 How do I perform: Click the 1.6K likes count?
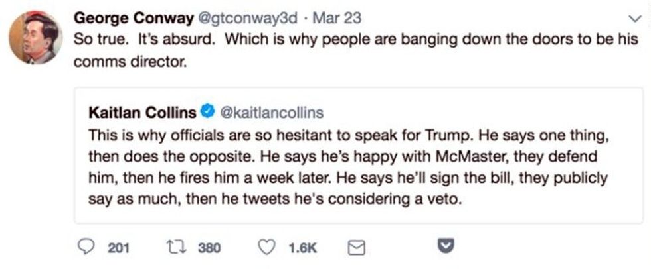[x=303, y=248]
